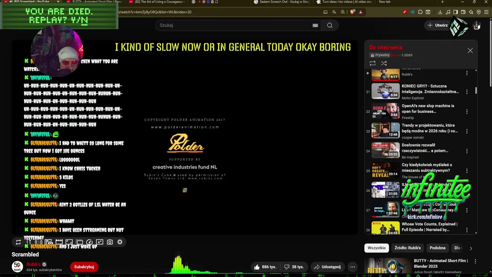Click the Udostępnij share button

[x=327, y=267]
